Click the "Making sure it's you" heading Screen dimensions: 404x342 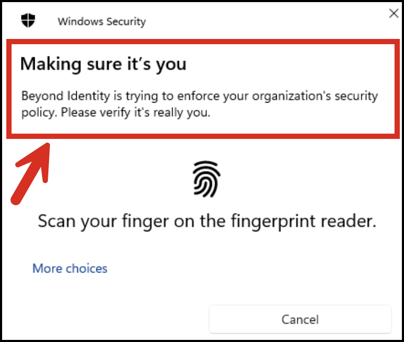[x=103, y=64]
